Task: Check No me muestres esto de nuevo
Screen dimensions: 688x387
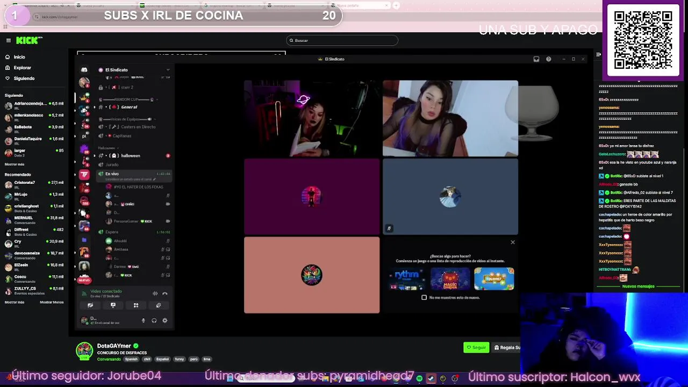Action: pos(424,297)
